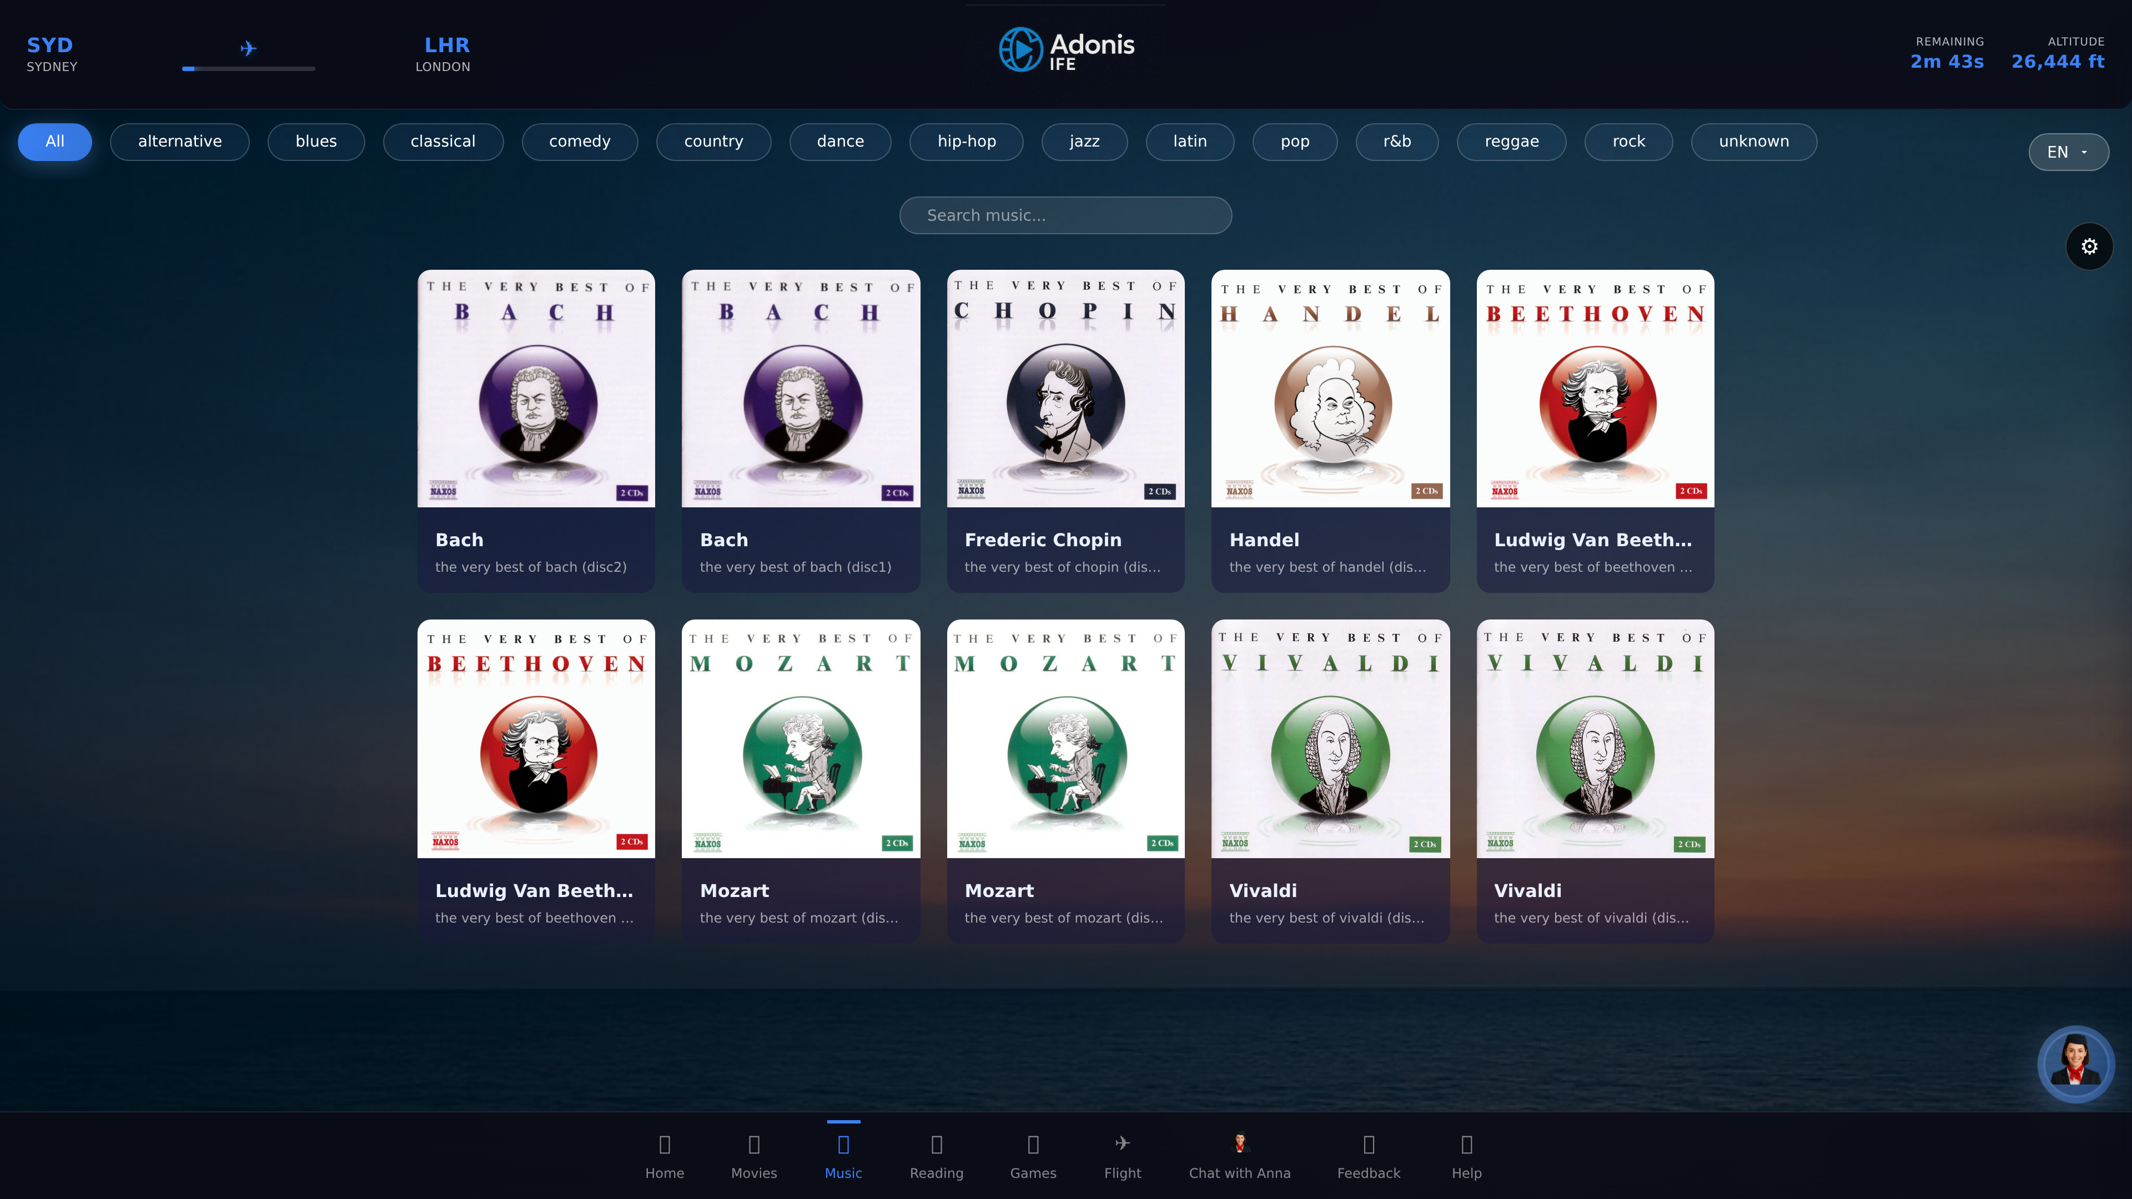Click the SYD Sydney origin label

(x=51, y=54)
